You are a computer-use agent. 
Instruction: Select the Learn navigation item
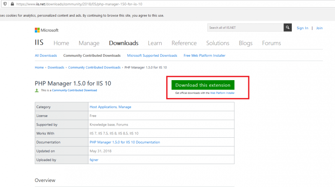point(155,43)
